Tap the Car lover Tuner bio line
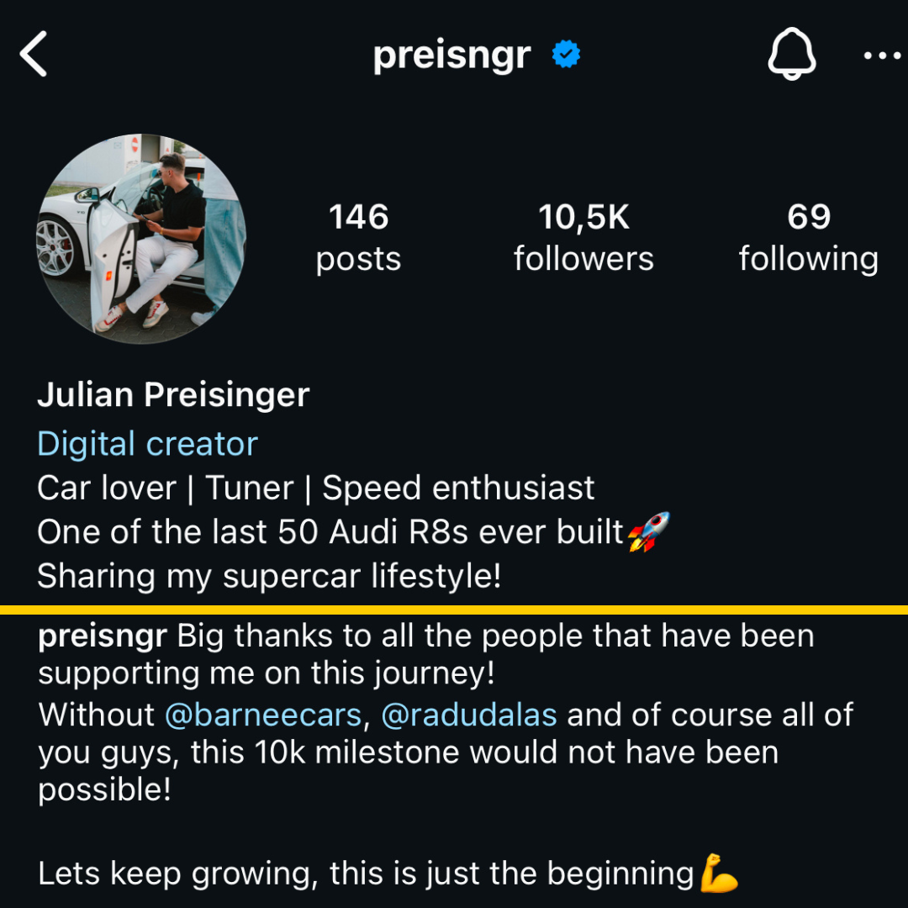 315,488
